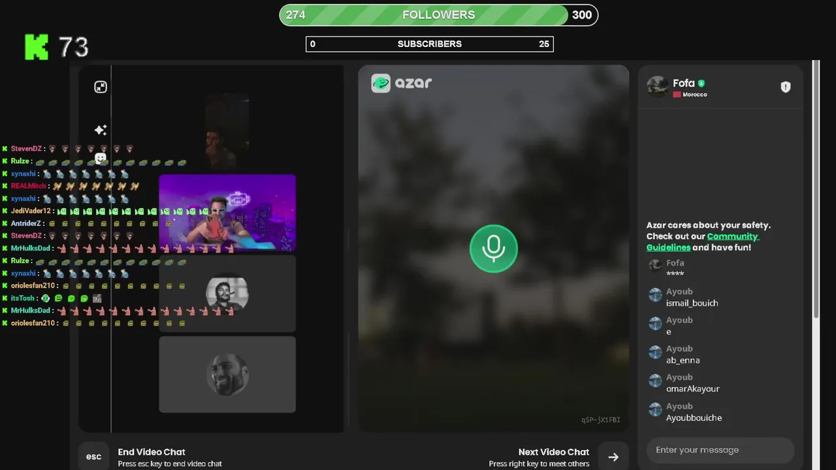Click the verified badge next to Fofa
Image resolution: width=836 pixels, height=470 pixels.
701,84
